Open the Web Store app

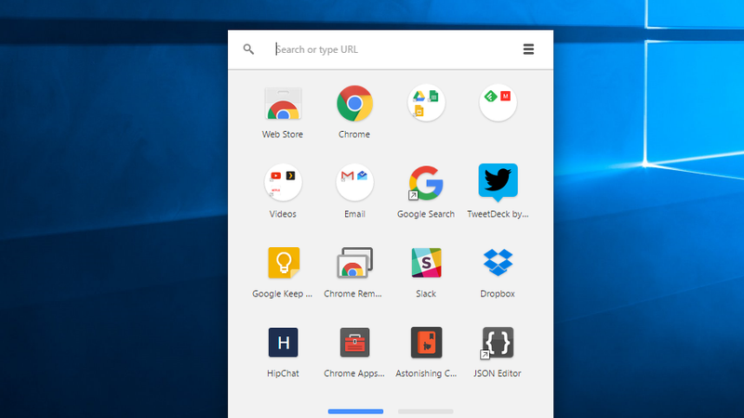tap(283, 104)
